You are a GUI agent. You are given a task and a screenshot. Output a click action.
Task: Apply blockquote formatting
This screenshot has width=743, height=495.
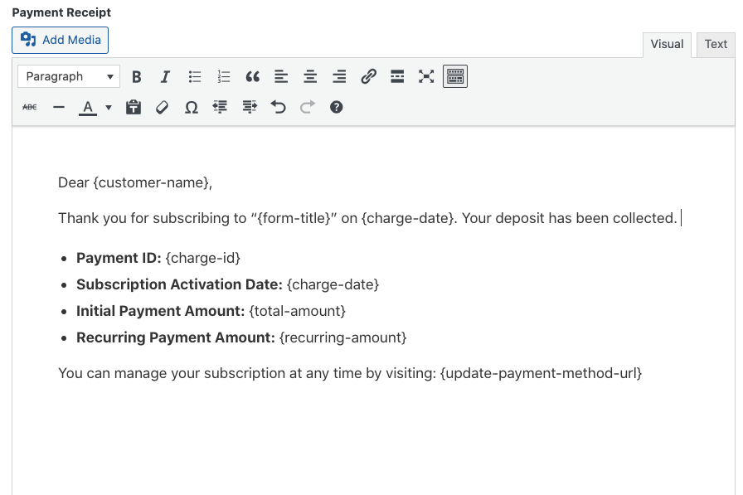click(x=252, y=76)
